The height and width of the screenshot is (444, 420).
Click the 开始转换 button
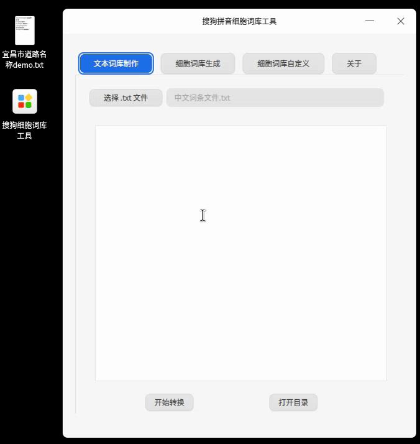[x=169, y=402]
